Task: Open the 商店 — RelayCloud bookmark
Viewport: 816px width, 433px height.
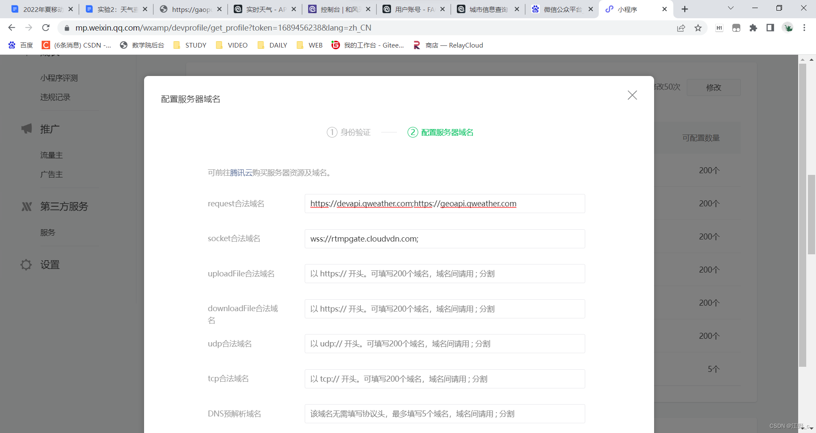Action: [x=448, y=45]
